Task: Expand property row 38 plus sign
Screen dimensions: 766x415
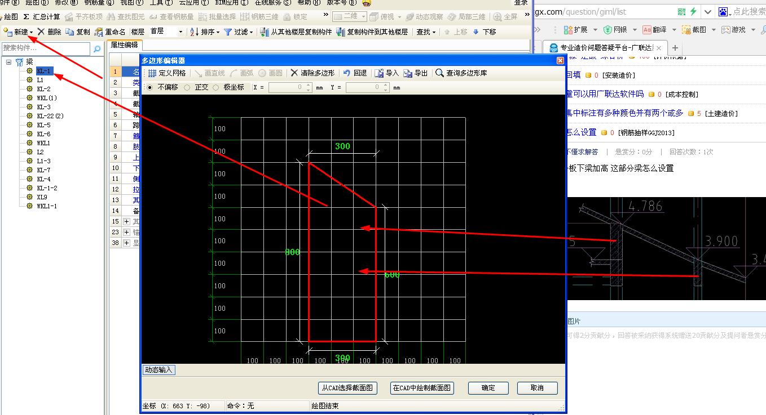Action: [x=126, y=243]
